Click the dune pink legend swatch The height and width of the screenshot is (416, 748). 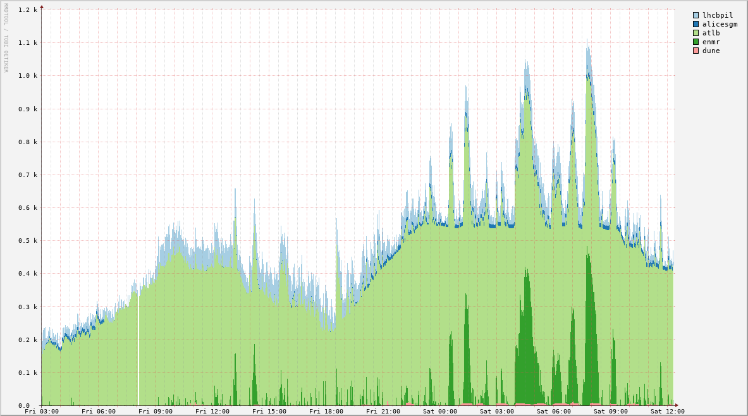pos(696,51)
